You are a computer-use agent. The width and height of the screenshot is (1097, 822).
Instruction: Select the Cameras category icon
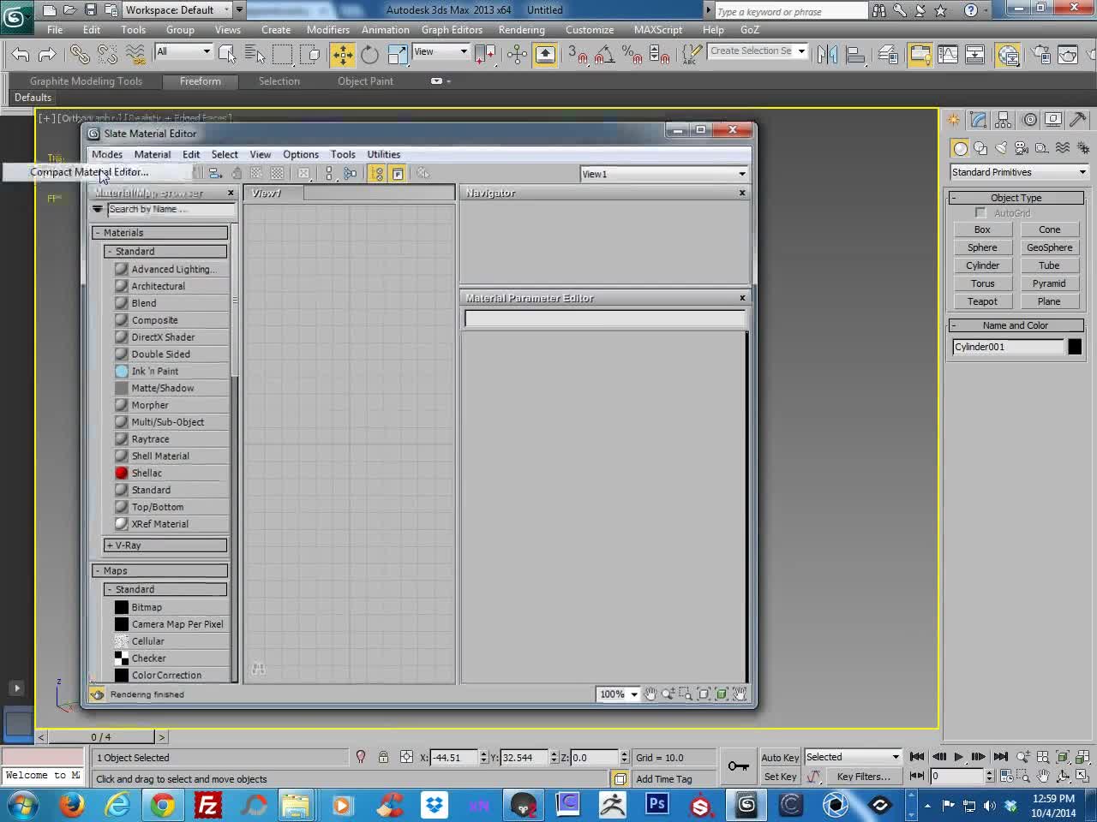(1022, 148)
